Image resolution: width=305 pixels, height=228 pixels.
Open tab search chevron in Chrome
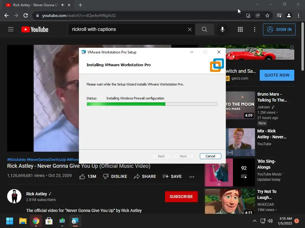point(257,4)
